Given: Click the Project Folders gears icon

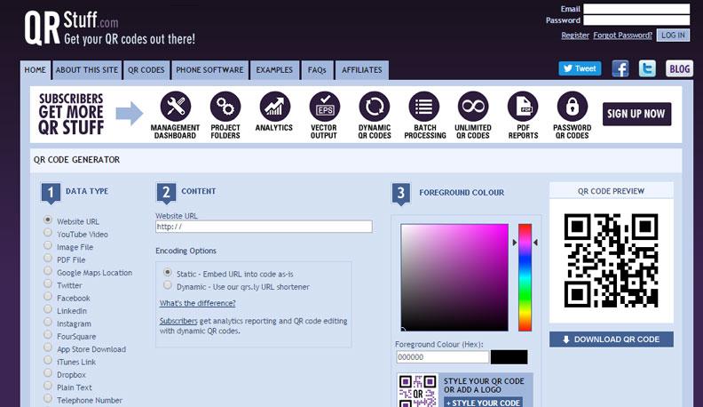Looking at the screenshot, I should 225,107.
